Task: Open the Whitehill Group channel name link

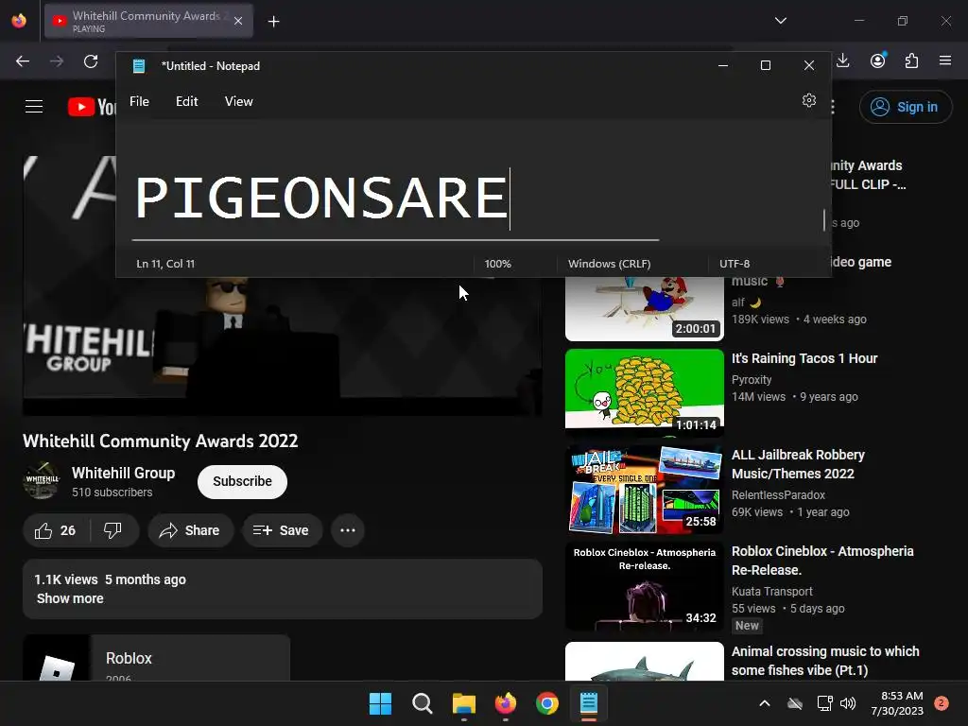Action: (124, 473)
